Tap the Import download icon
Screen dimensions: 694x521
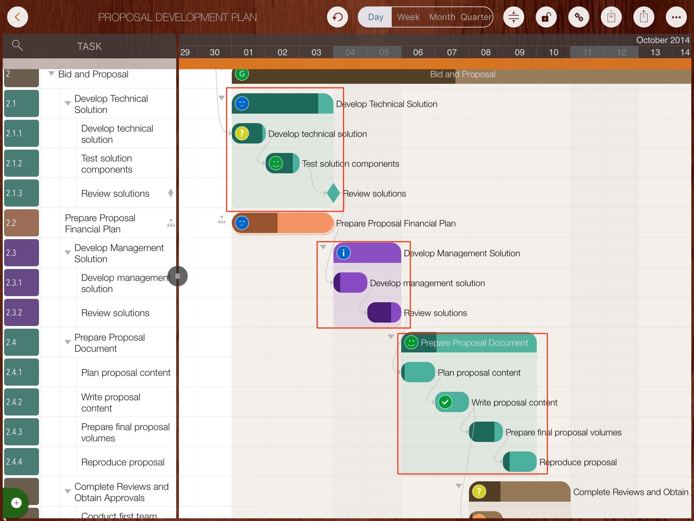pyautogui.click(x=611, y=17)
